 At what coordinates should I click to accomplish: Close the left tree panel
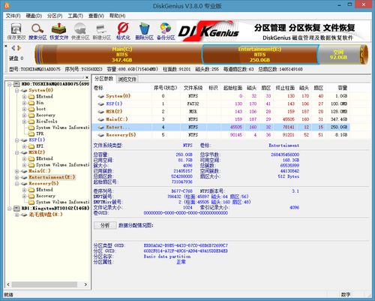click(87, 77)
